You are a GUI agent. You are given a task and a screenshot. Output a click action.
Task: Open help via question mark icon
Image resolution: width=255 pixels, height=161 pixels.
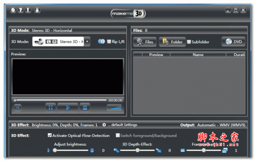[x=20, y=10]
